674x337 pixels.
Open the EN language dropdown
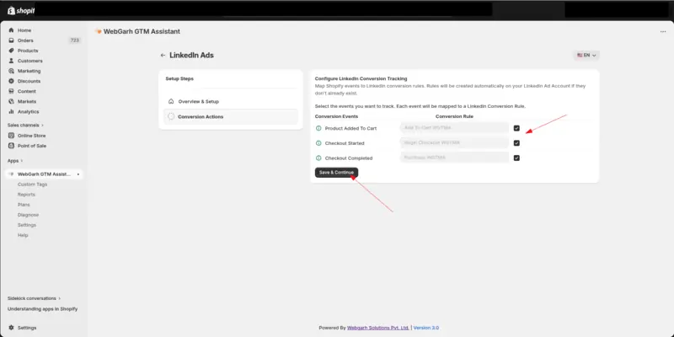(586, 56)
